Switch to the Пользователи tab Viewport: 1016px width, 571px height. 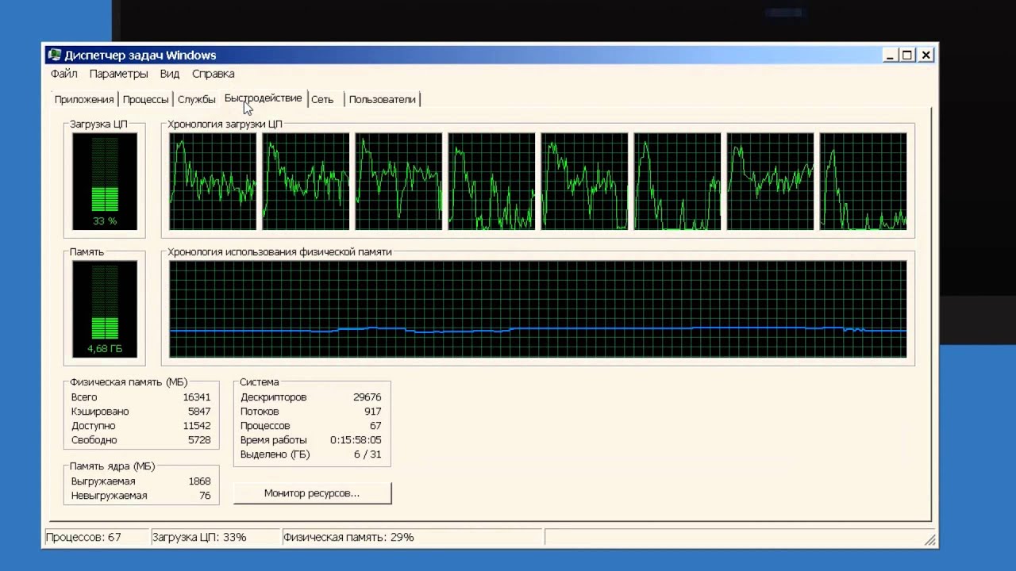pyautogui.click(x=383, y=99)
